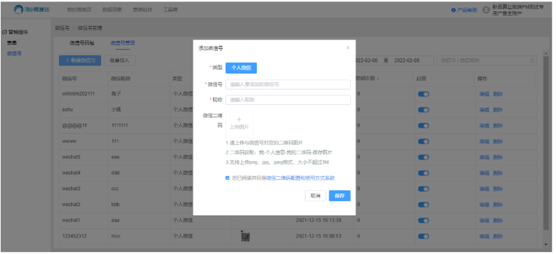The image size is (556, 254).
Task: Click 删除 for 123452312 row
Action: coord(498,236)
